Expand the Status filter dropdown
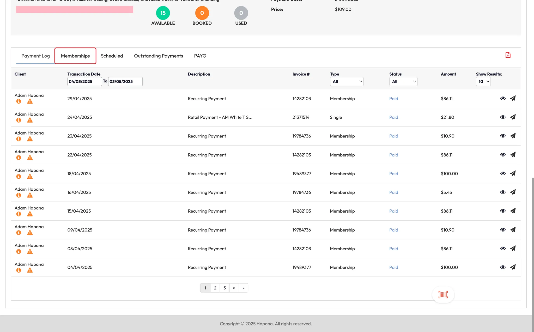This screenshot has width=534, height=332. (x=403, y=81)
